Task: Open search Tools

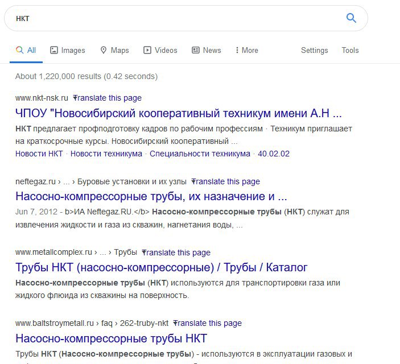Action: (x=350, y=50)
